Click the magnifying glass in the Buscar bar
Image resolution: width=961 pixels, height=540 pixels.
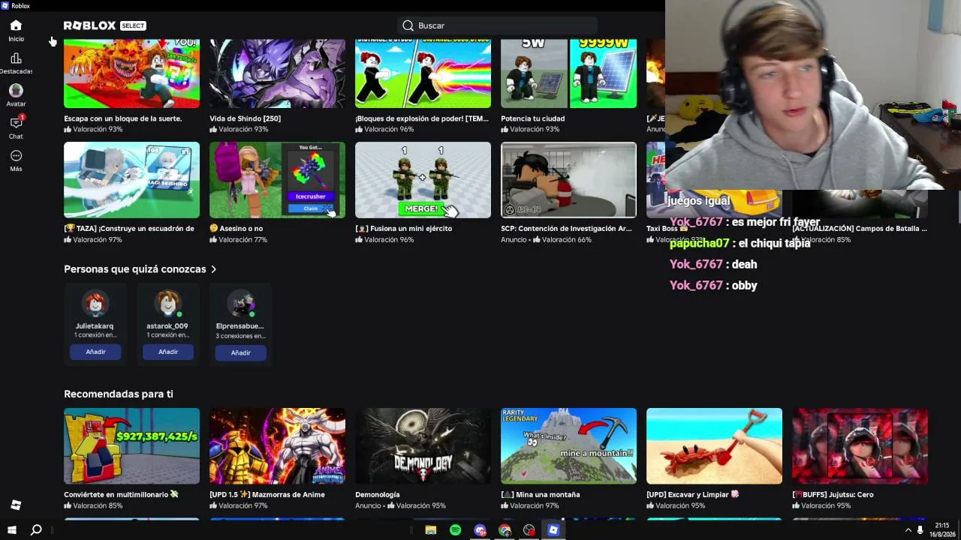point(408,25)
